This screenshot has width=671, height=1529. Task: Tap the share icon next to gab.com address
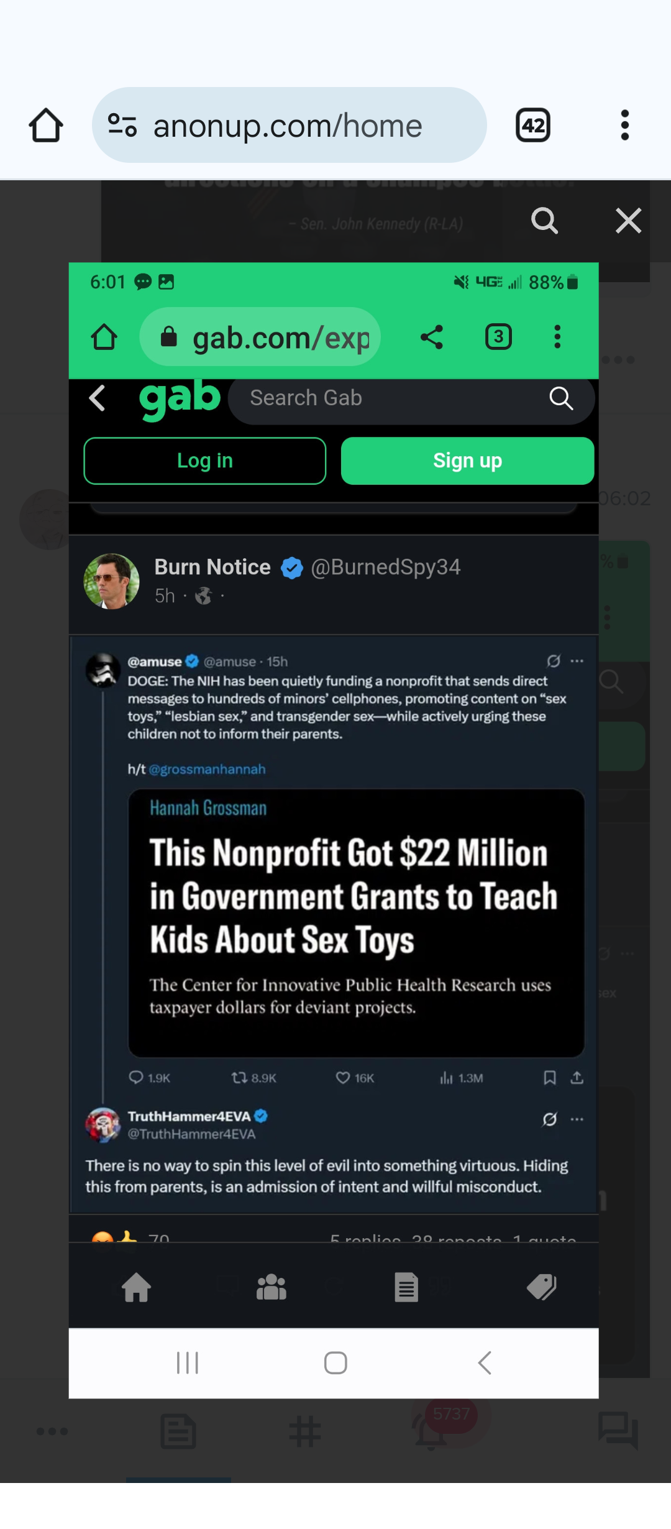[x=432, y=337]
